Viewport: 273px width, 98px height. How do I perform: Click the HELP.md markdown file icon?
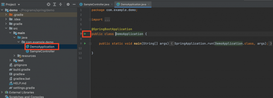(x=11, y=83)
